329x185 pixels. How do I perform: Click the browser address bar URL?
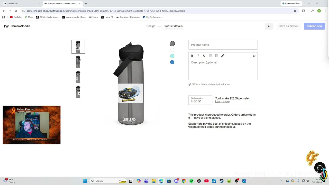(x=106, y=11)
